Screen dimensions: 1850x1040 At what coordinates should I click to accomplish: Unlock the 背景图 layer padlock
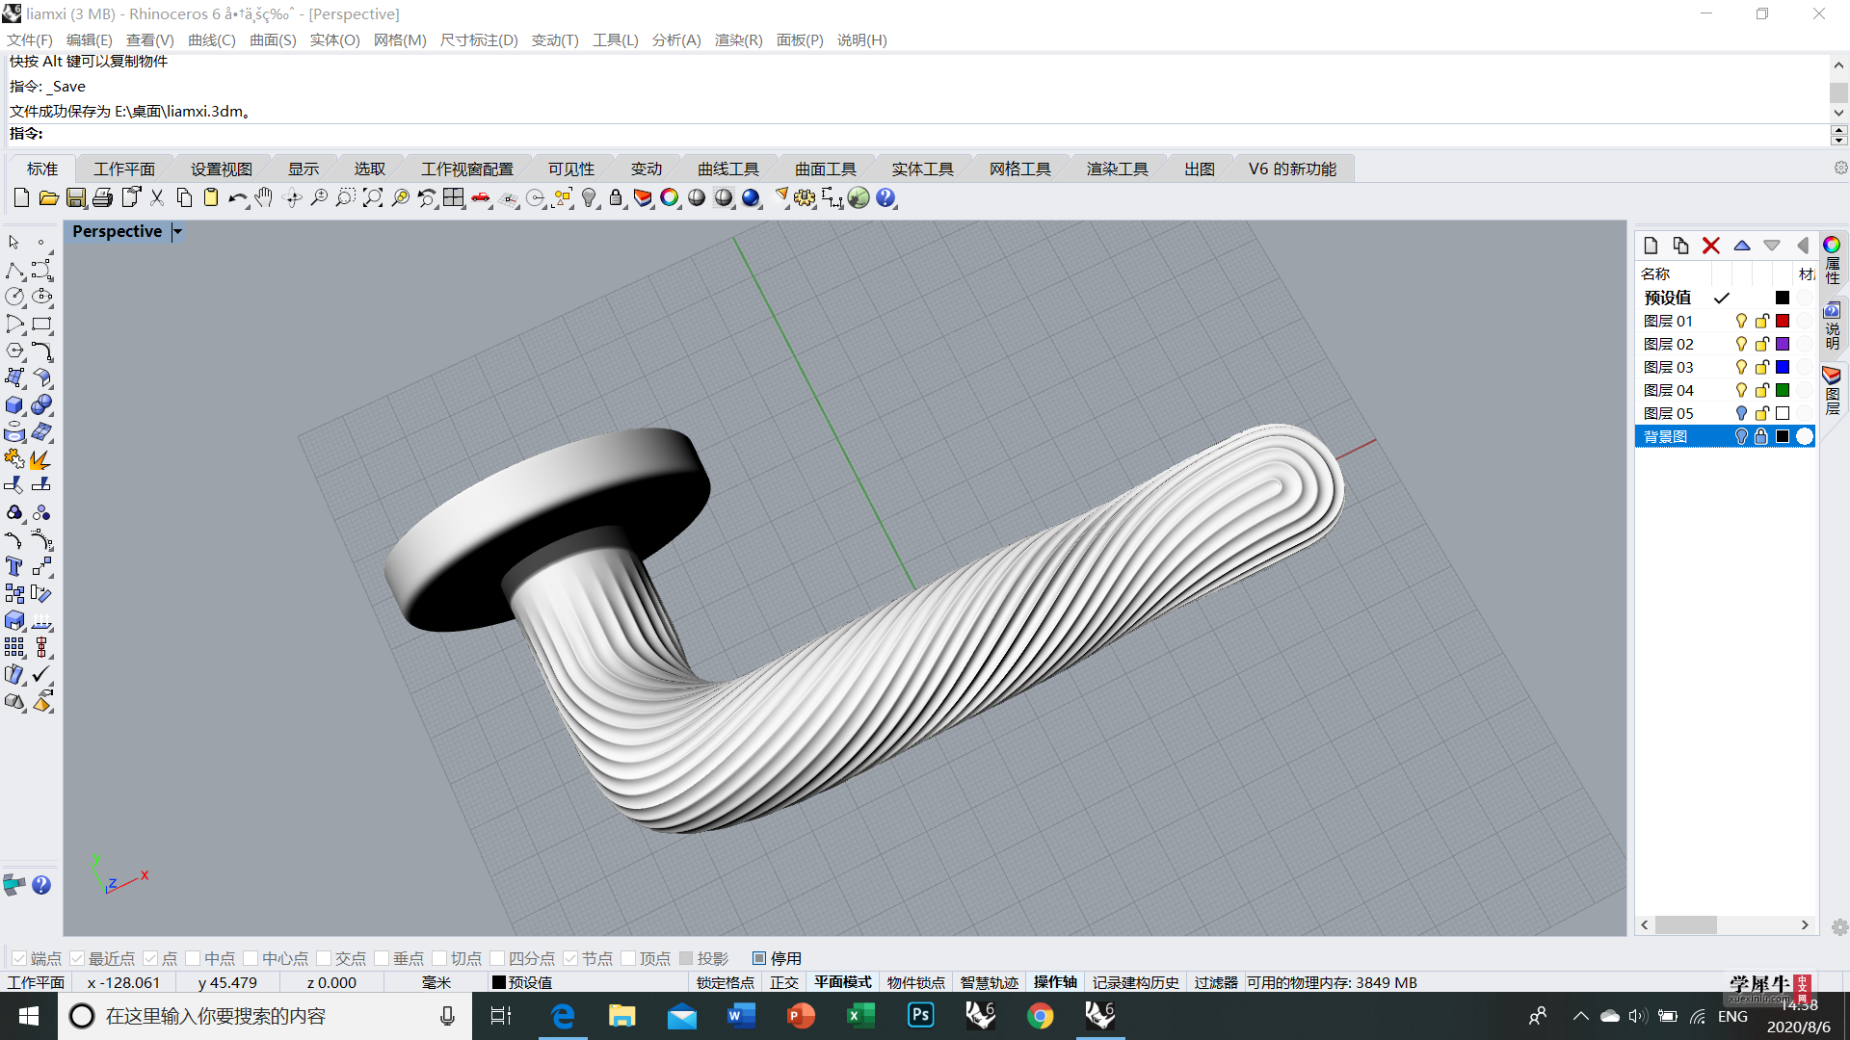[1761, 437]
